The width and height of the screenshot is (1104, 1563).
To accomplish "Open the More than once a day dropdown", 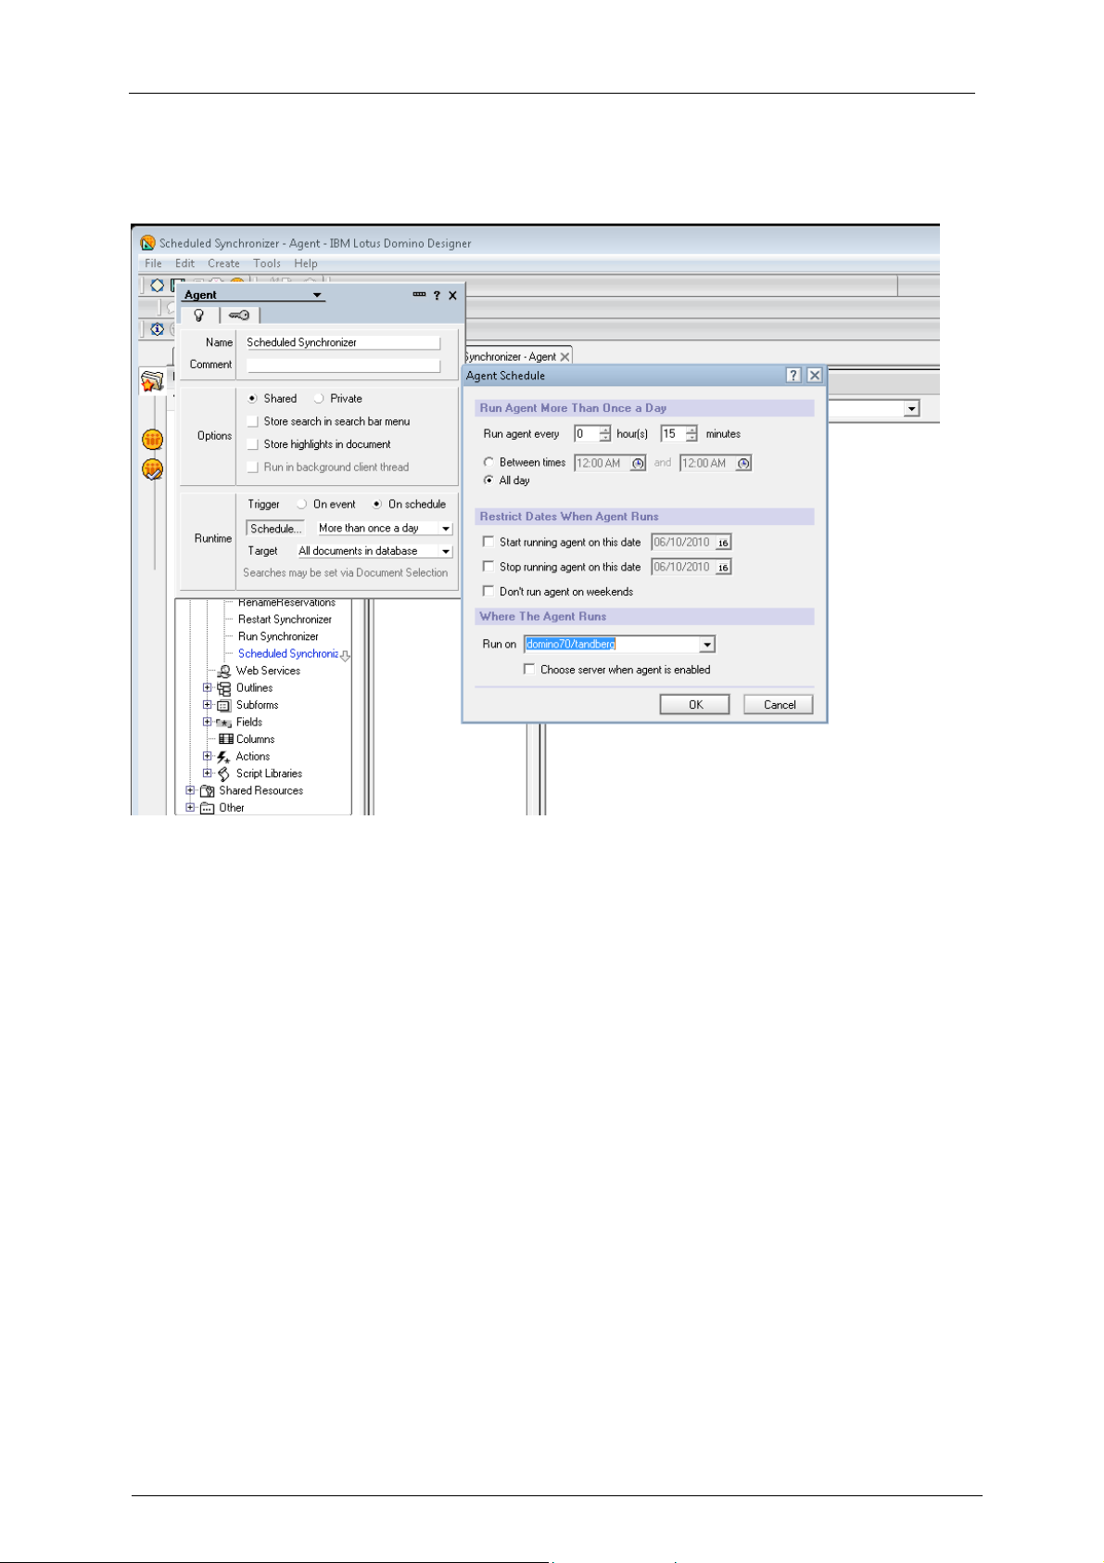I will (446, 529).
